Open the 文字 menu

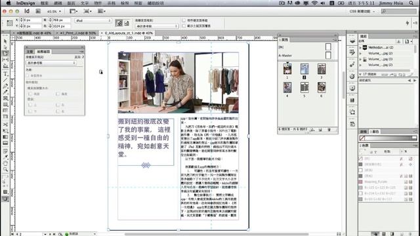[x=85, y=3]
